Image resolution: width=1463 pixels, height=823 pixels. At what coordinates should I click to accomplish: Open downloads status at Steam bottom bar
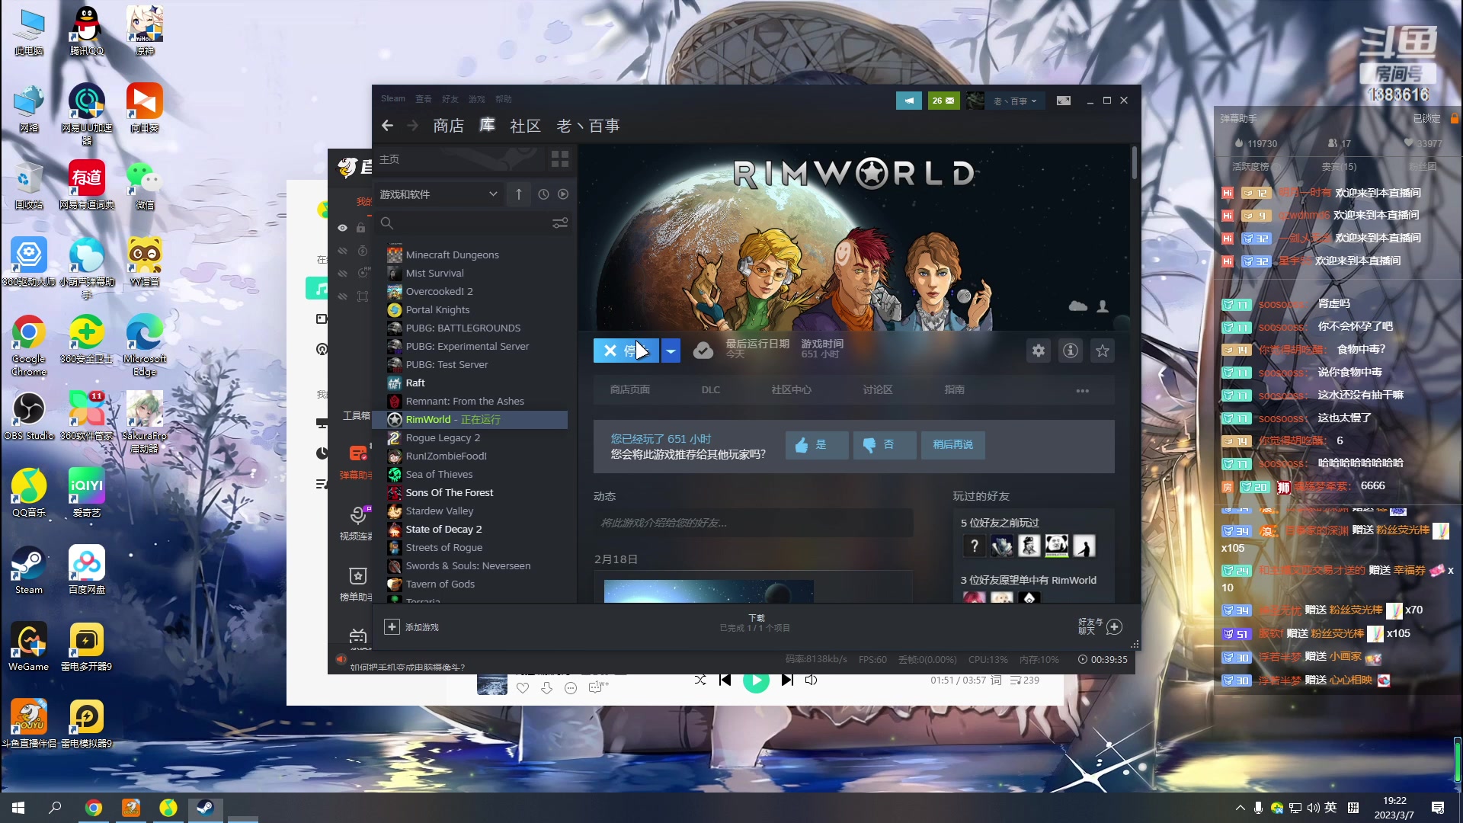(755, 623)
